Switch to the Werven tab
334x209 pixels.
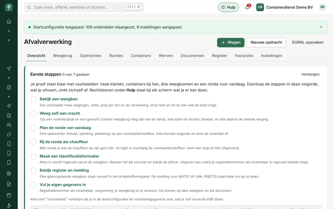166,56
